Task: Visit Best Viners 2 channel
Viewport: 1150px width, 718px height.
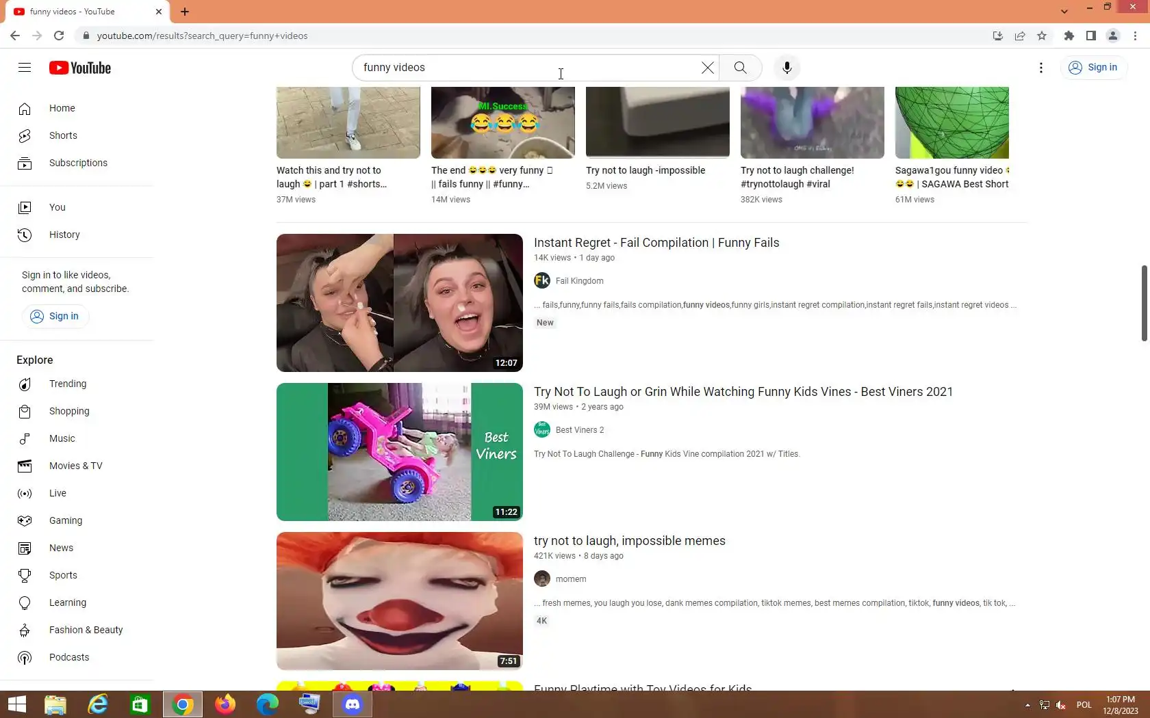Action: [x=580, y=430]
